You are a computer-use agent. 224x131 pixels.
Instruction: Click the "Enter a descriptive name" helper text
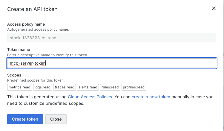[47, 55]
